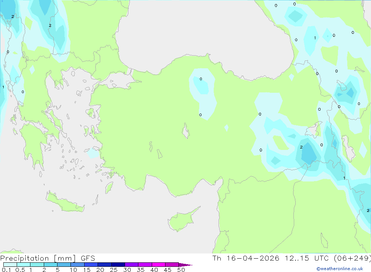This screenshot has width=371, height=272.
Task: Click the 'UTC' time zone label
Action: (x=322, y=258)
